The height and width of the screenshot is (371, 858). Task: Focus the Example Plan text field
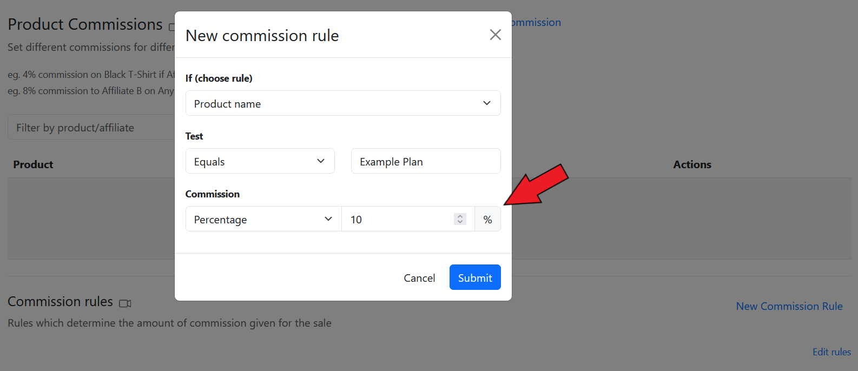(x=426, y=161)
